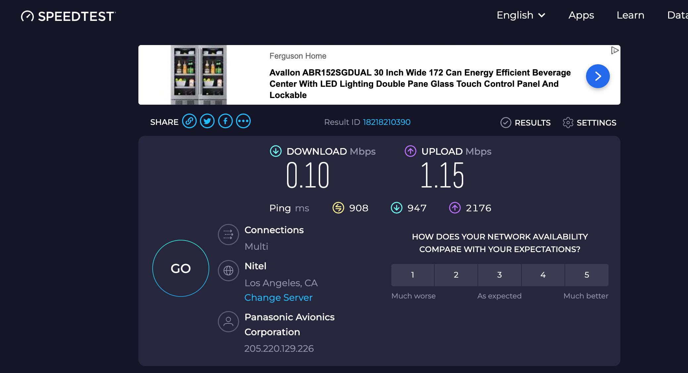Start a new test with GO button
Screen dimensions: 688x373
(180, 268)
